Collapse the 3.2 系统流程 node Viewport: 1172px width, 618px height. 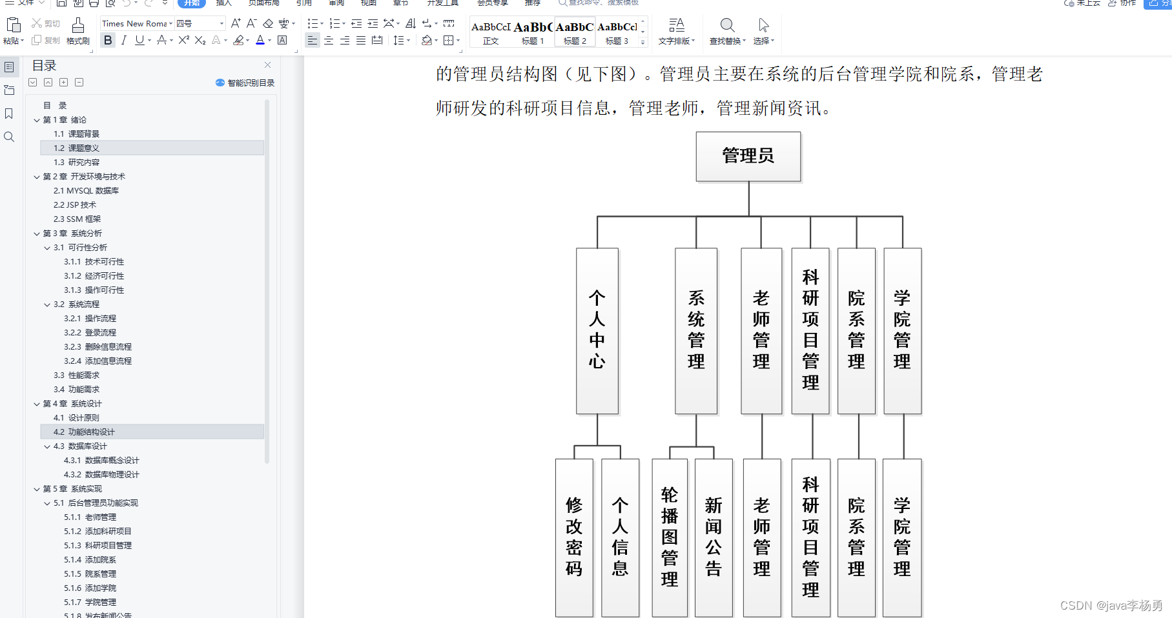pyautogui.click(x=47, y=304)
